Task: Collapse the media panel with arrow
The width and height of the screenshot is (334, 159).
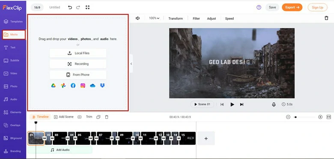Action: click(131, 64)
